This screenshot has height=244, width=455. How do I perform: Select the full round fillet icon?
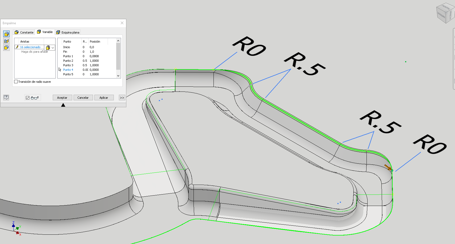[6, 48]
